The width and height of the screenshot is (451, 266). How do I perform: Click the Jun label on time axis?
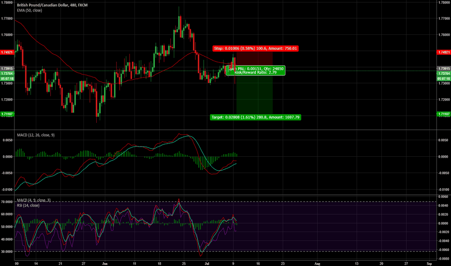105,264
